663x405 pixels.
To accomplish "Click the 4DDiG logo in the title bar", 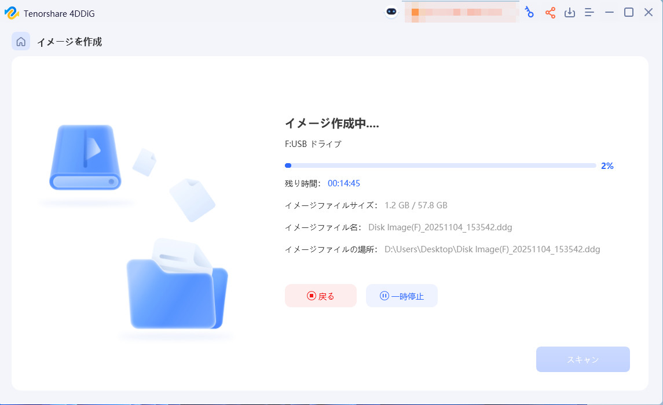I will (x=12, y=12).
